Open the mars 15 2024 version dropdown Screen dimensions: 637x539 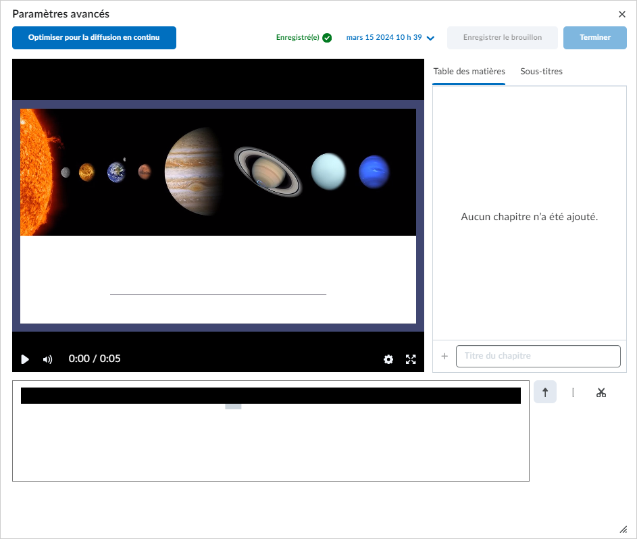[x=390, y=37]
